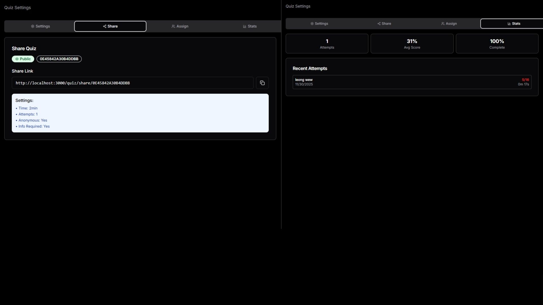Click the quiz ID badge 0E45842A30B4DDBB
Image resolution: width=543 pixels, height=305 pixels.
point(59,59)
